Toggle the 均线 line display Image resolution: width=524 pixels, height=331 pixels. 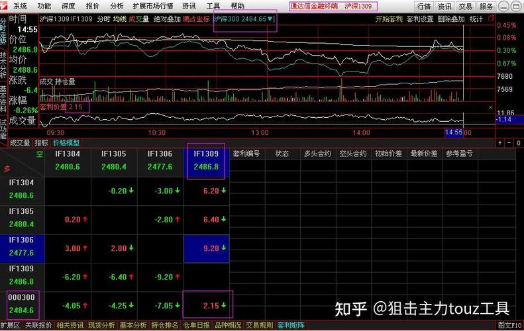pyautogui.click(x=120, y=19)
